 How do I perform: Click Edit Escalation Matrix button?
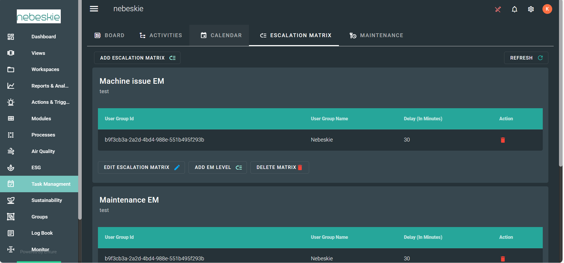pyautogui.click(x=141, y=167)
